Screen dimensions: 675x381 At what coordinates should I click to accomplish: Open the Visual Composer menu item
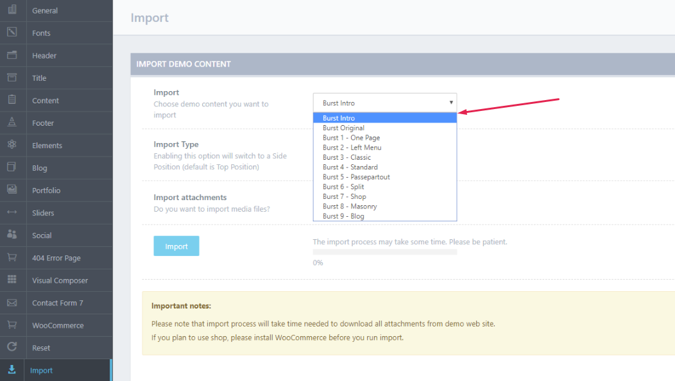point(60,280)
